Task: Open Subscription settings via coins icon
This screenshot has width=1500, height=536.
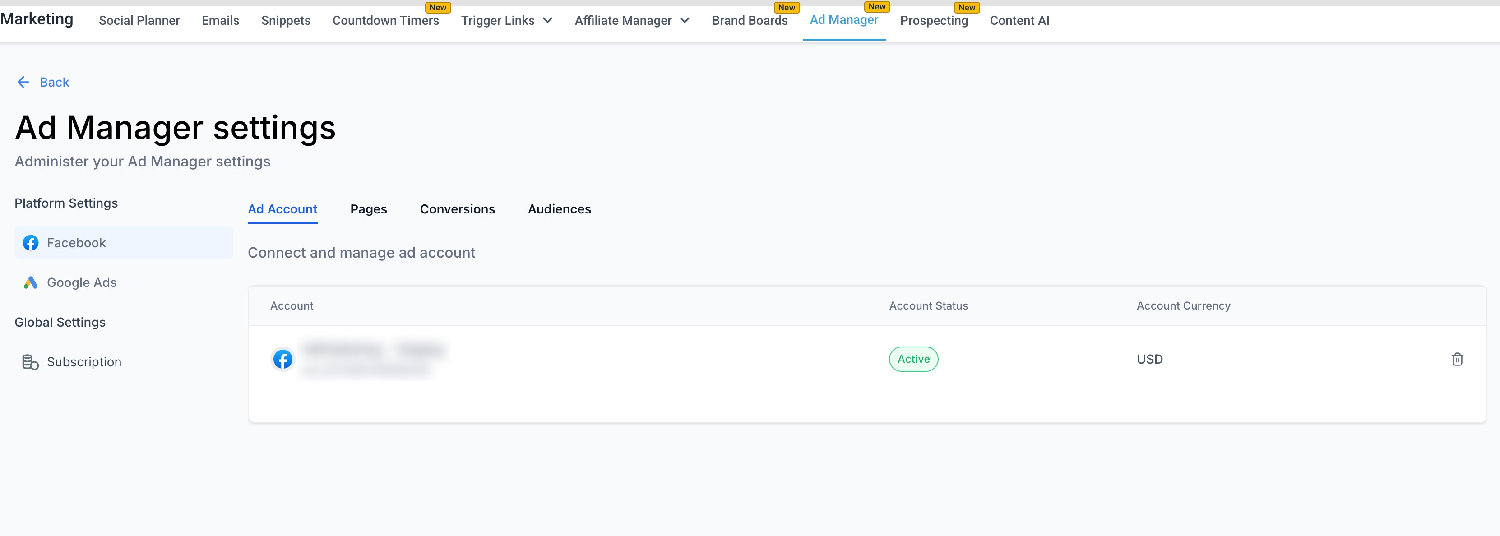Action: tap(30, 362)
